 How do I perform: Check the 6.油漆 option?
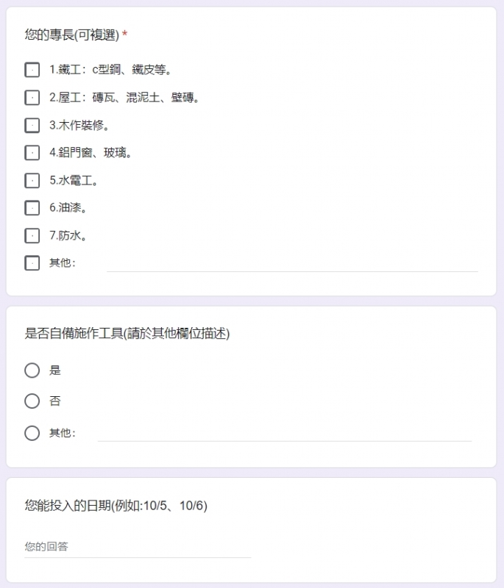click(32, 208)
